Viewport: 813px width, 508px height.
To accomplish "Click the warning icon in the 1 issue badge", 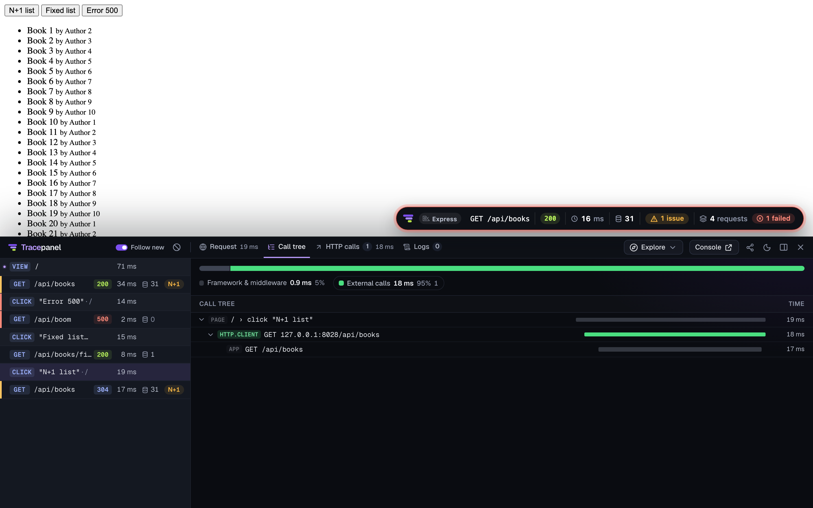I will (x=654, y=219).
